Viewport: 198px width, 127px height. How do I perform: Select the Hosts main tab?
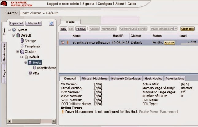coord(70,22)
